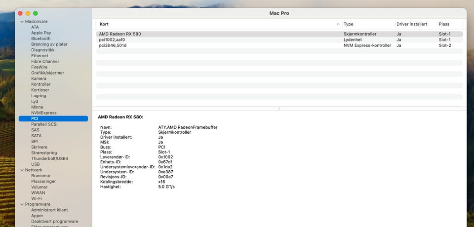Screen dimensions: 474x227
Task: Collapse the Nettverk section
Action: (x=22, y=170)
